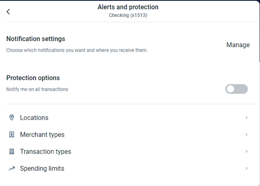
Task: Click the Checking (x1513) account subtitle
Action: tap(128, 15)
